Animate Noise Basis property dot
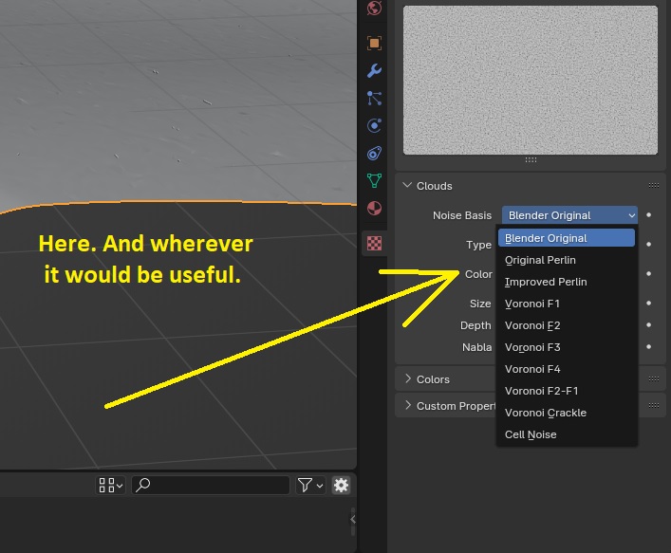The height and width of the screenshot is (553, 671). (649, 215)
